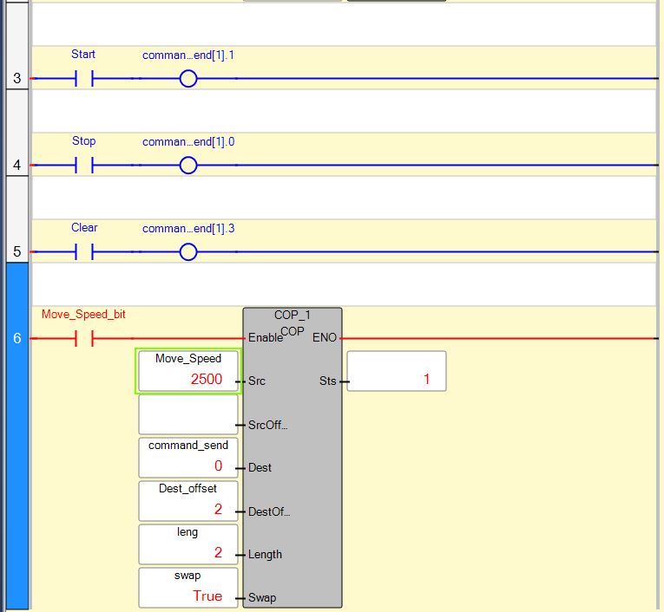Select the Dest_offset input box
This screenshot has height=612, width=664.
click(x=188, y=501)
